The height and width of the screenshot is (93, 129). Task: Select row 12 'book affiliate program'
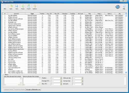[63, 34]
